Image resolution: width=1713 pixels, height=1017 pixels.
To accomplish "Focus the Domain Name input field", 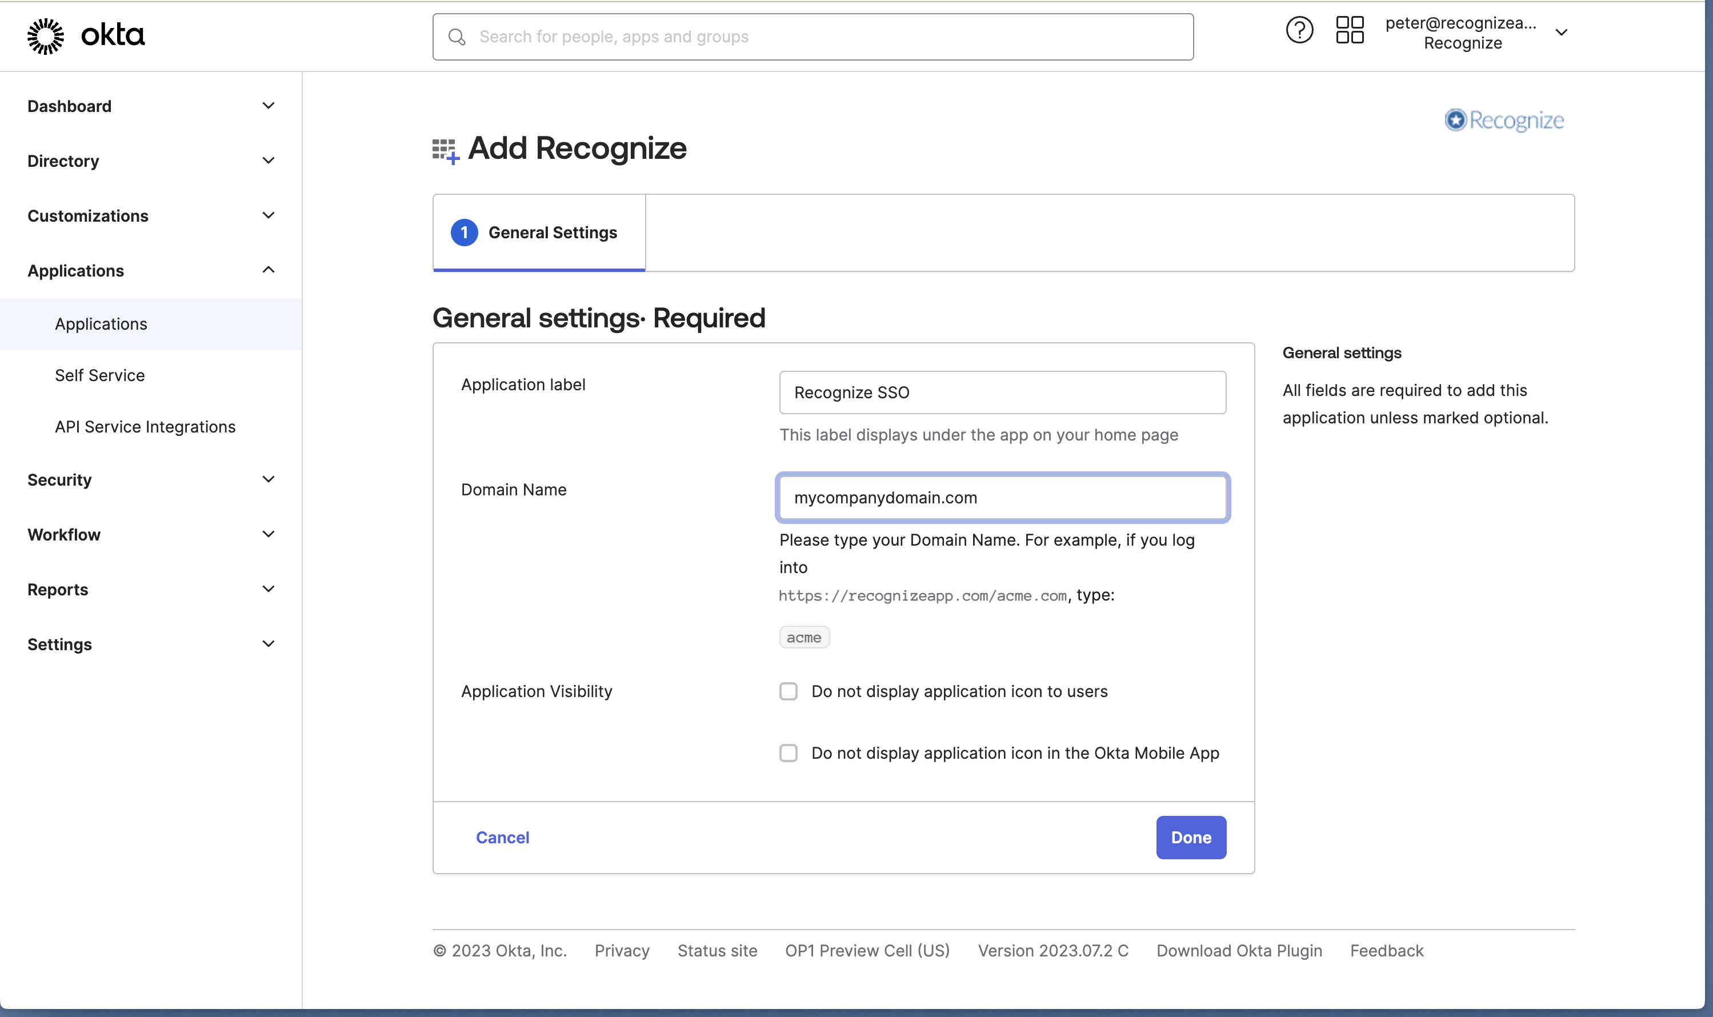I will (1002, 498).
